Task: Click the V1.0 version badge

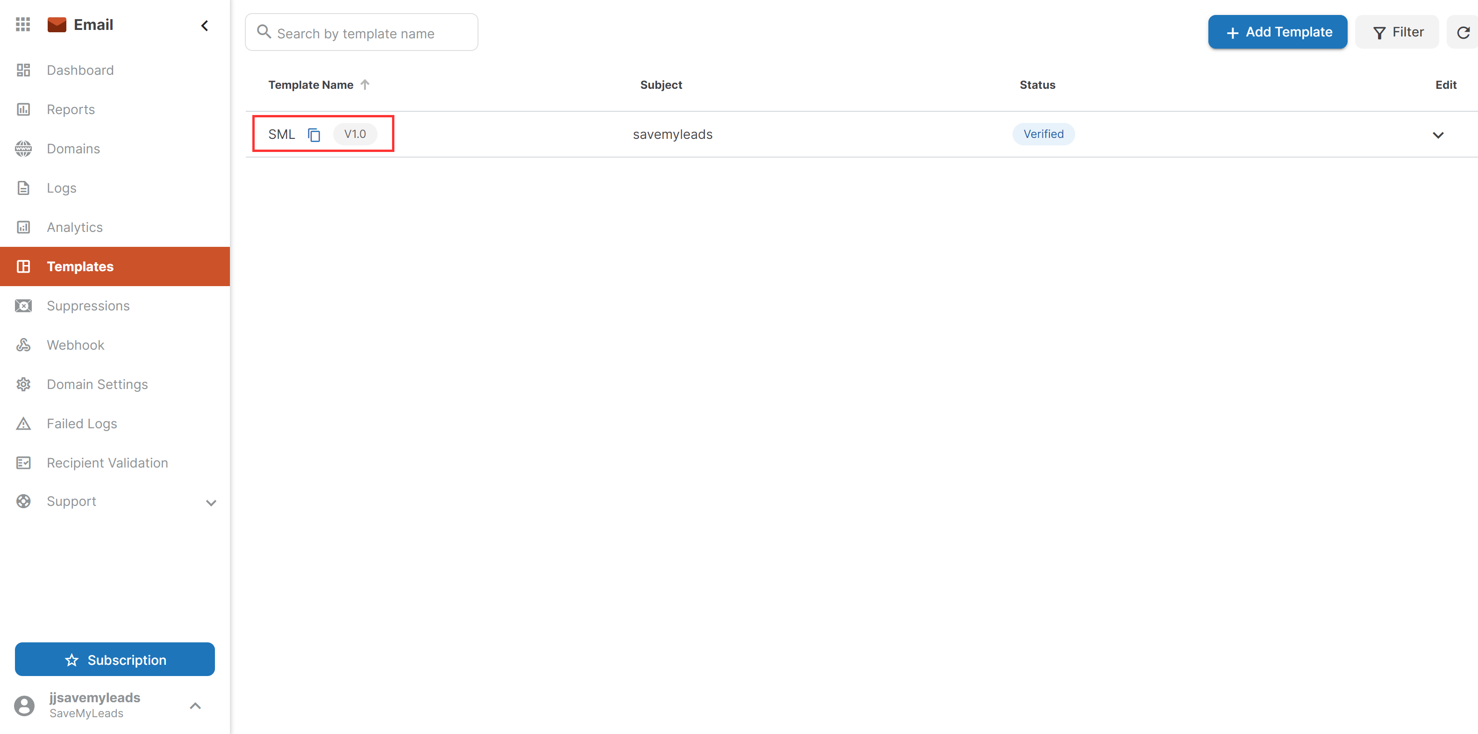Action: [355, 134]
